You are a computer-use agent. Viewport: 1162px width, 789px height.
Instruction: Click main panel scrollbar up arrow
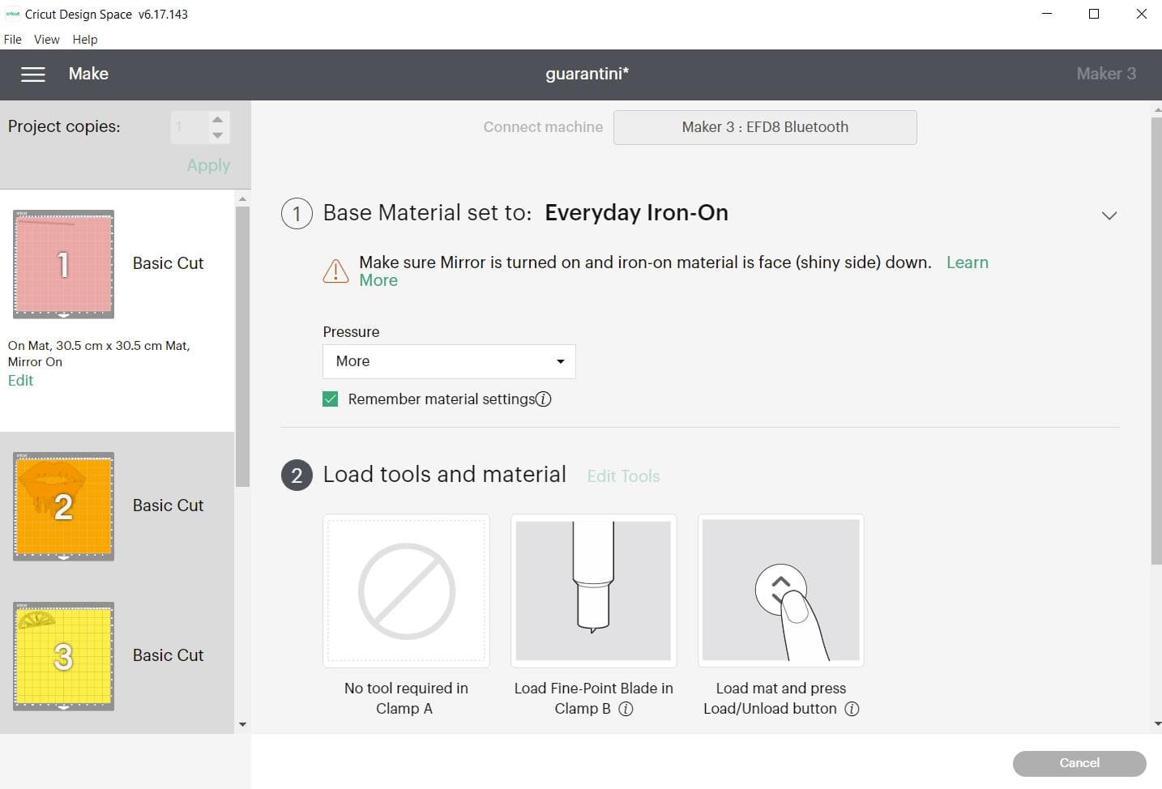pos(1156,109)
